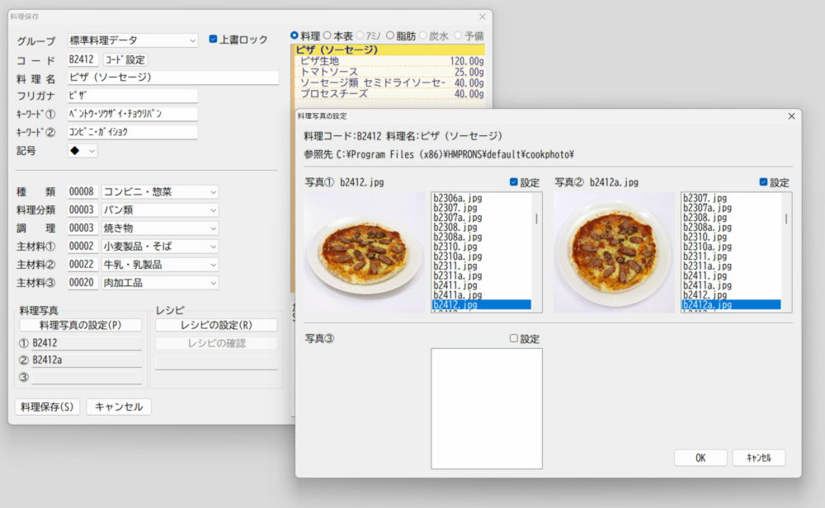Click the フリガナ input field
The width and height of the screenshot is (825, 508).
[x=133, y=96]
